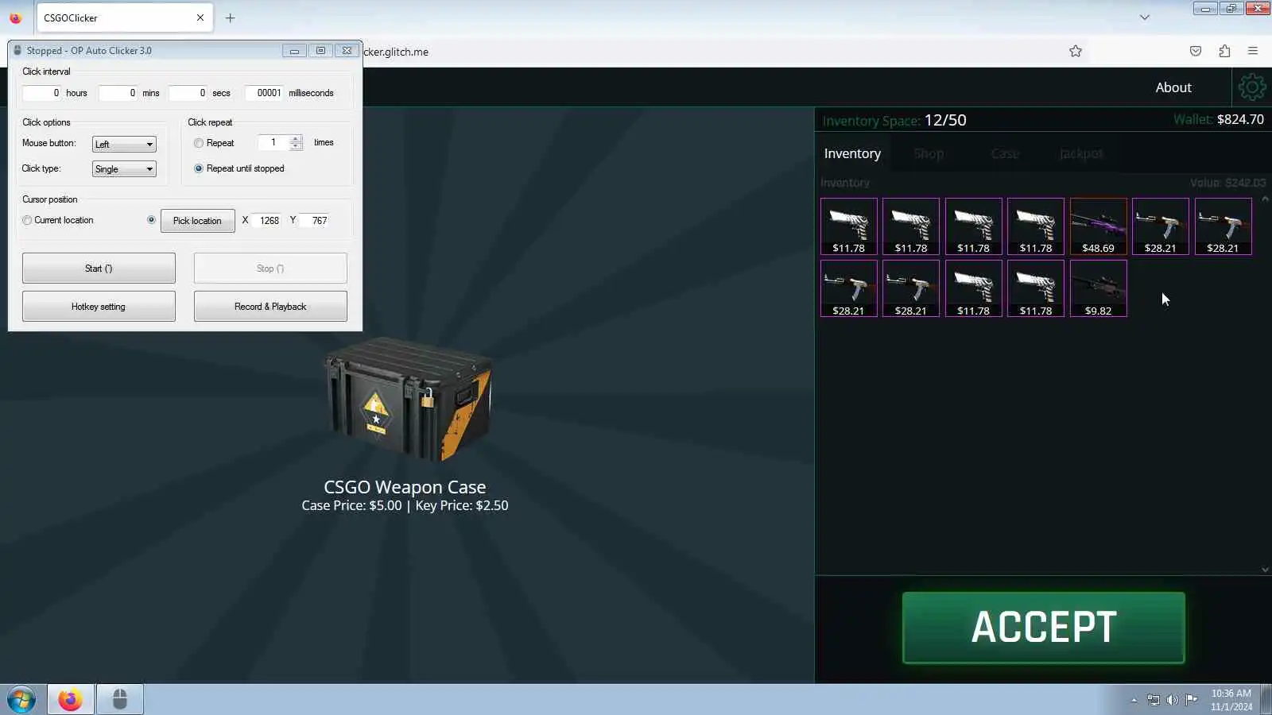
Task: Open the volume speaker tray icon
Action: (1173, 700)
